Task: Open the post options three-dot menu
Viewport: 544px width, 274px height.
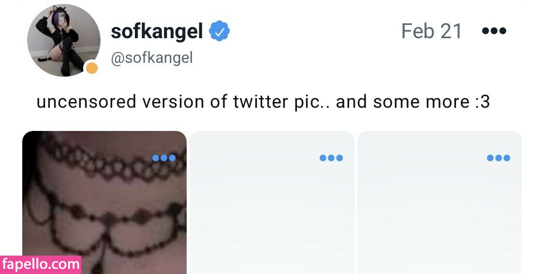Action: point(494,31)
